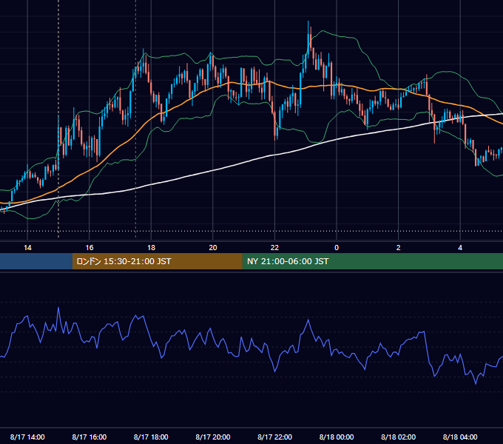Click the 18 hour axis label
This screenshot has width=503, height=444.
coord(151,248)
